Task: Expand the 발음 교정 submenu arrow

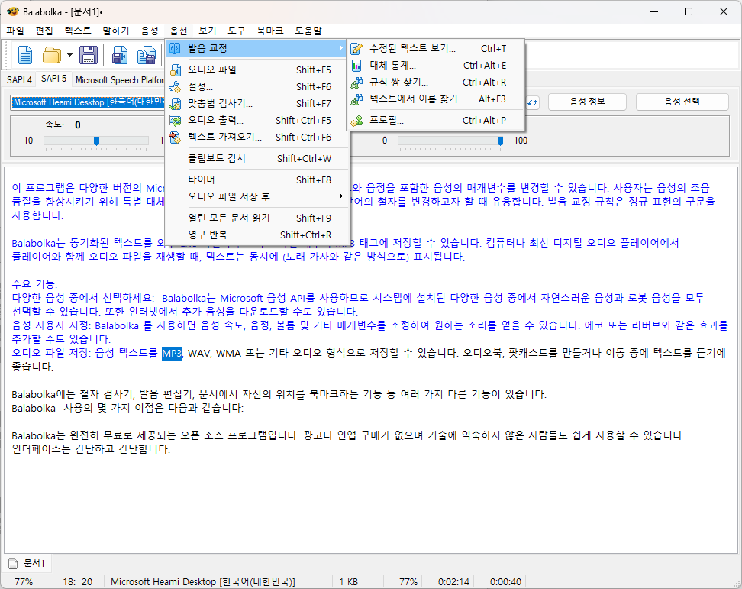Action: coord(340,48)
